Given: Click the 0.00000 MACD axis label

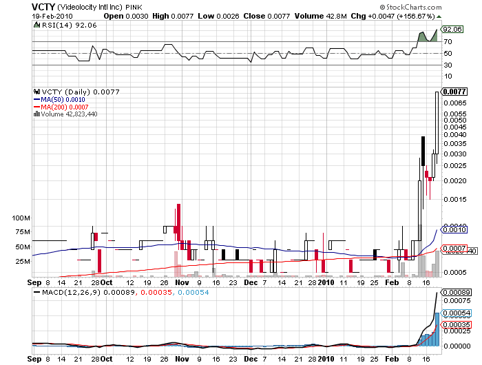Looking at the screenshot, I should tap(457, 346).
